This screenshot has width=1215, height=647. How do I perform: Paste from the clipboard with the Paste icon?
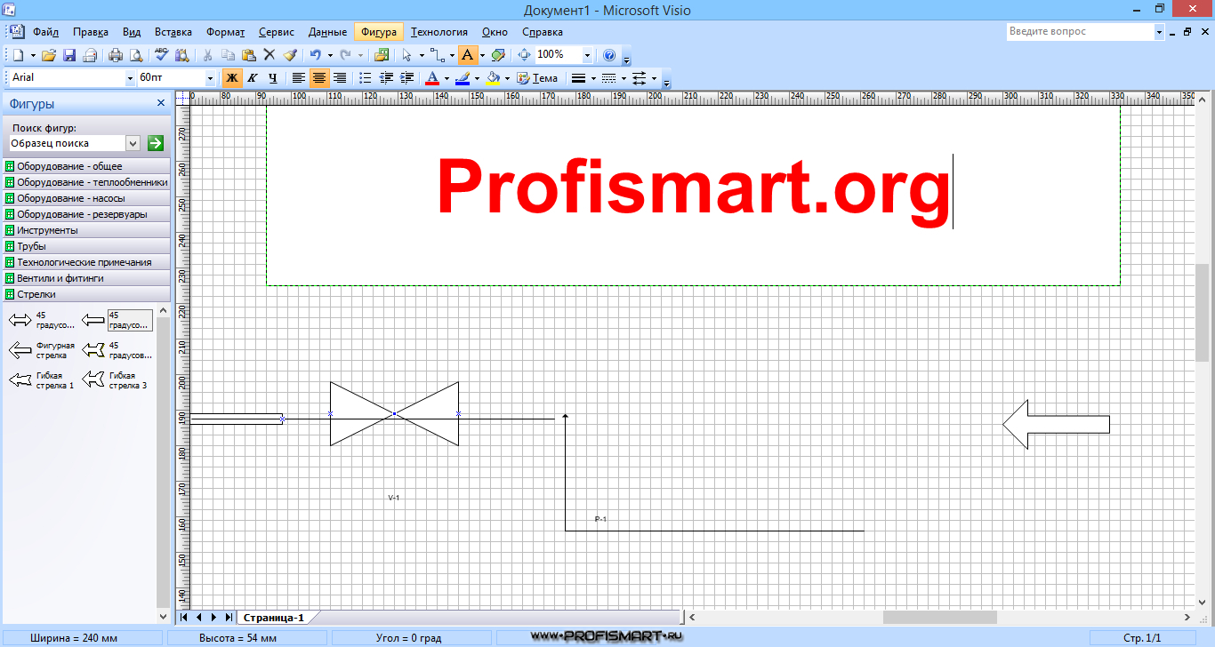[x=248, y=55]
